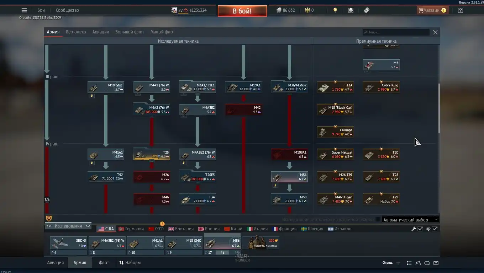Select СССР nation tab
This screenshot has height=273, width=484.
(x=156, y=229)
